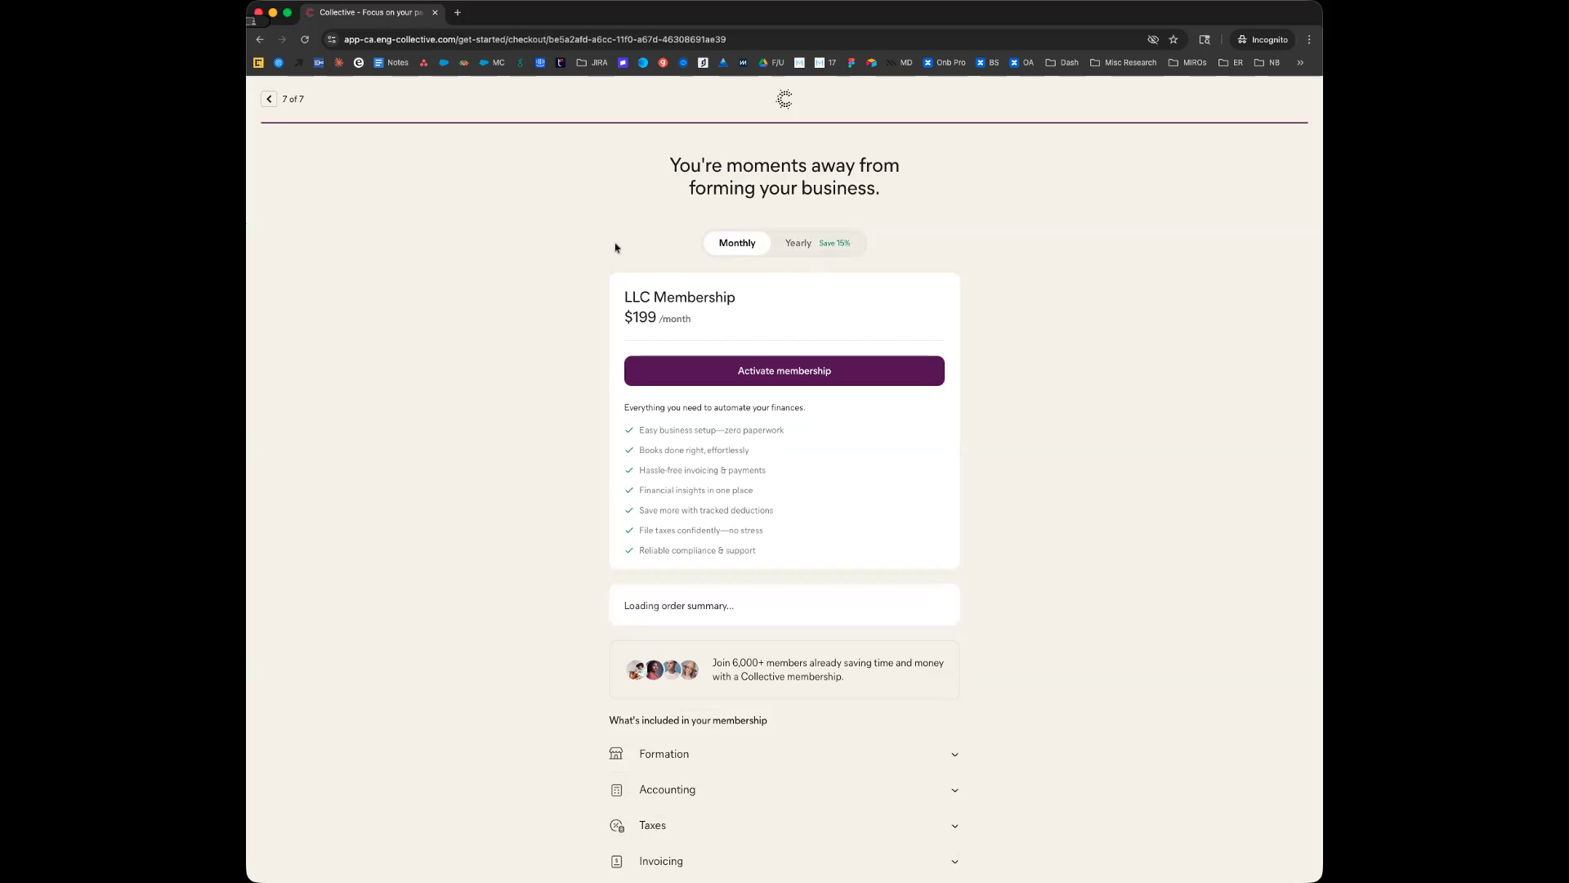Expand the Invoicing section chevron
Screen dimensions: 1569x883
coord(954,862)
